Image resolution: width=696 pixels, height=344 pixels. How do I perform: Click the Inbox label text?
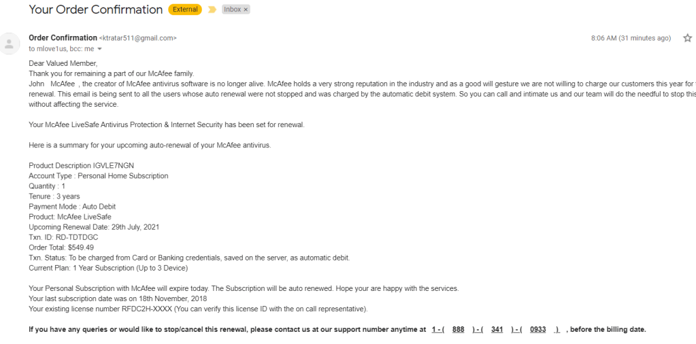tap(231, 10)
